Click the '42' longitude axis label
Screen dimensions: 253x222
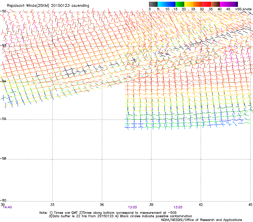pyautogui.click(x=201, y=205)
